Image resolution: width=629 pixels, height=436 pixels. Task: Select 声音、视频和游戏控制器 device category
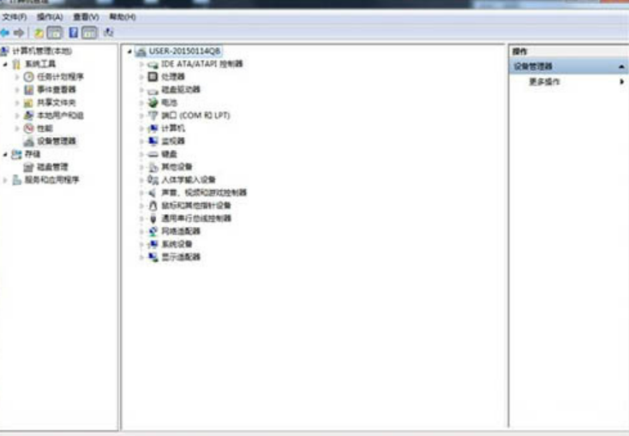pos(204,193)
